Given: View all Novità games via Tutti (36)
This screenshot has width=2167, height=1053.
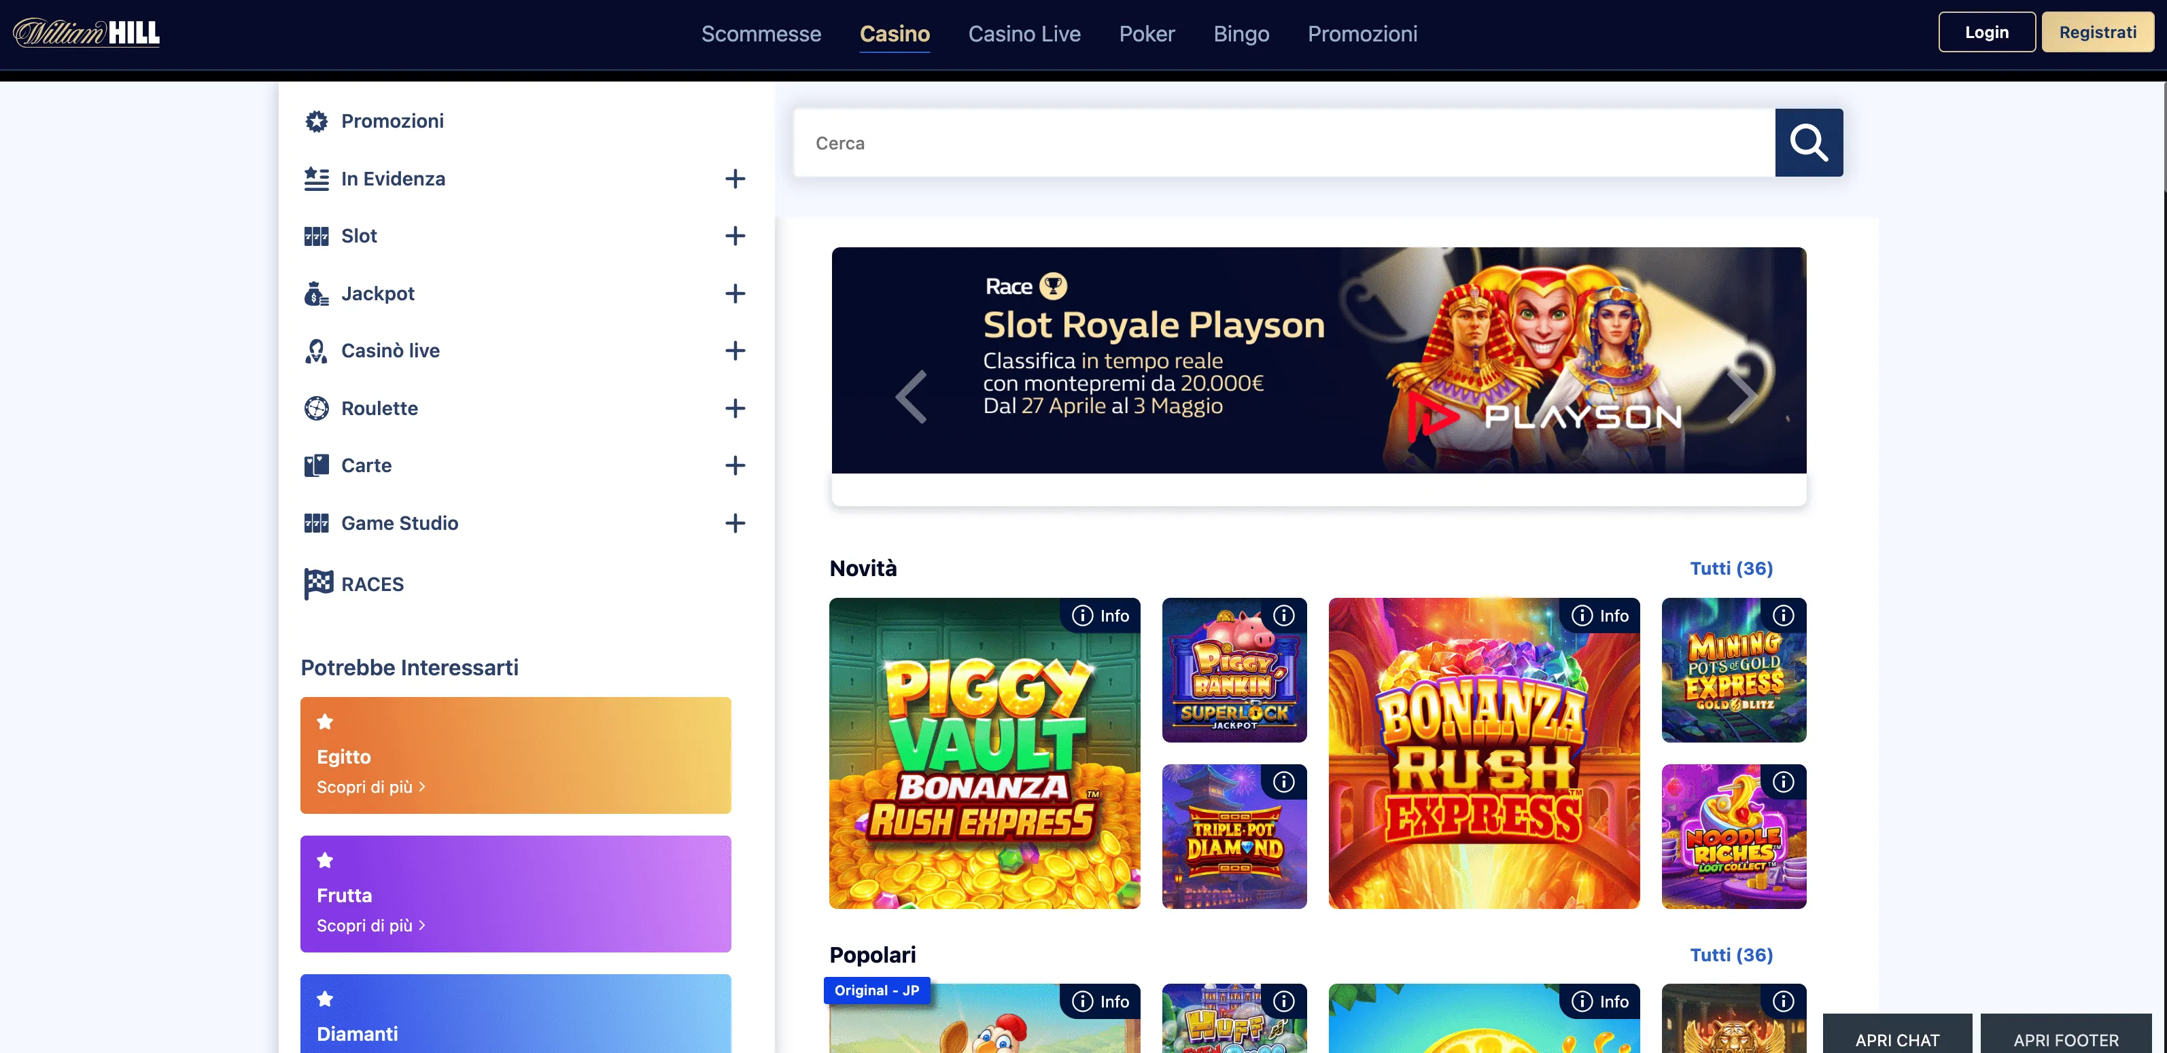Looking at the screenshot, I should (x=1731, y=569).
